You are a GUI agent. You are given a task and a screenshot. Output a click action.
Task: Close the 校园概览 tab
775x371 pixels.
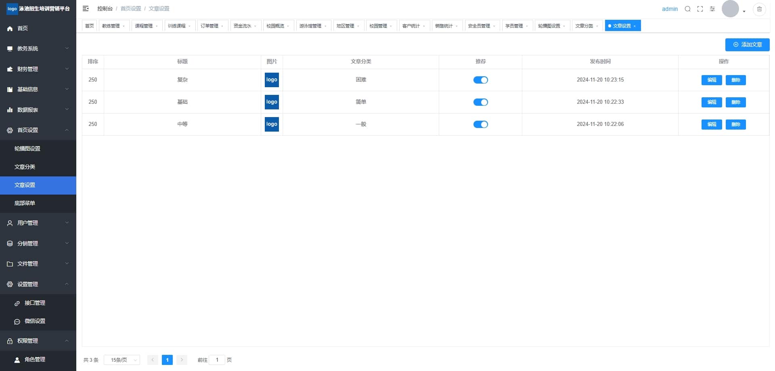coord(288,26)
